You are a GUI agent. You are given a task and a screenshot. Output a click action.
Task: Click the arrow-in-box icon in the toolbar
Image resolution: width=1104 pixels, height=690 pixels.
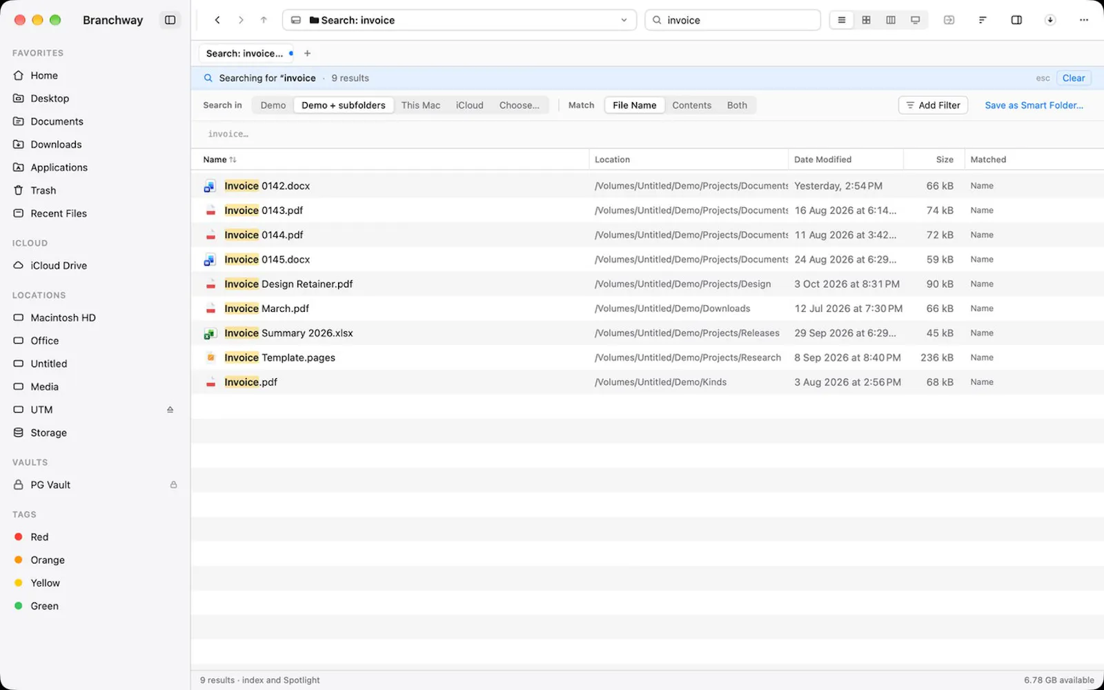point(949,20)
